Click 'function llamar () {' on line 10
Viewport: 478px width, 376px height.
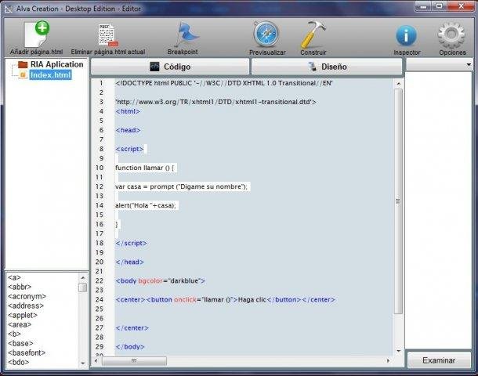[x=145, y=168]
